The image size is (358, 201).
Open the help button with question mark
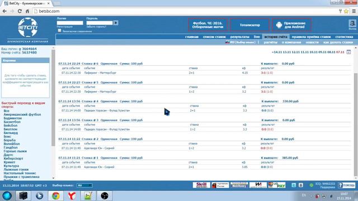(x=347, y=185)
